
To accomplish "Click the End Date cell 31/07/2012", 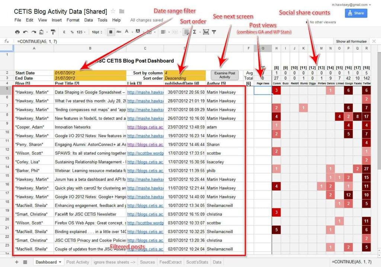I will coord(90,78).
